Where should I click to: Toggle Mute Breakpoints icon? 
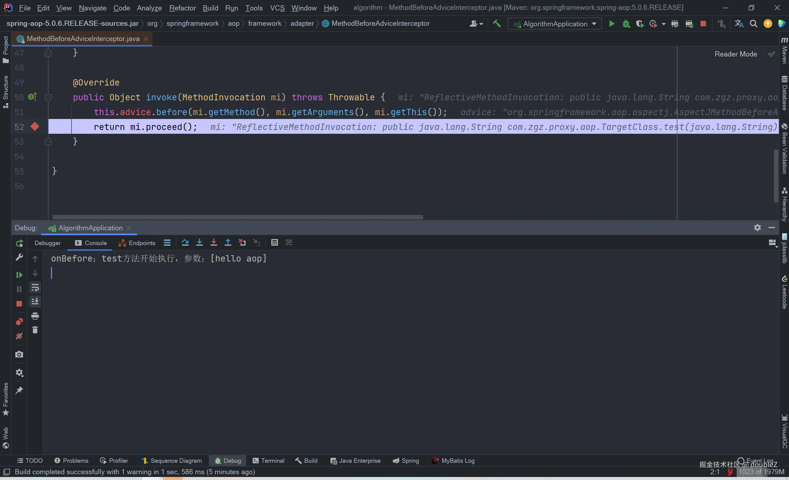[x=19, y=336]
